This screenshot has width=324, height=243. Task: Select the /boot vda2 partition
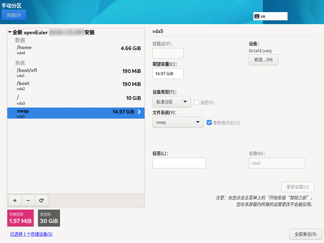(76, 86)
